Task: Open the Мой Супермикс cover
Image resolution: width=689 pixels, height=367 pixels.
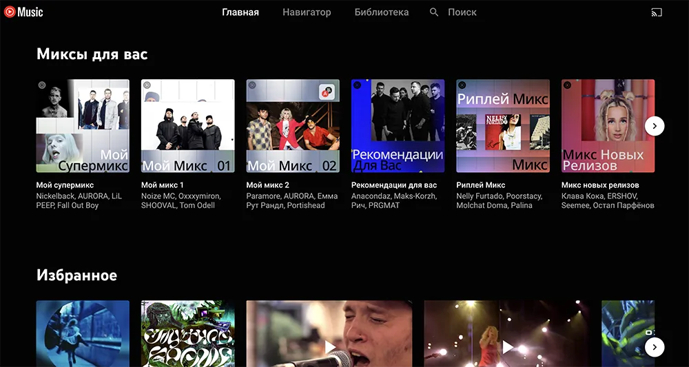Action: [83, 126]
